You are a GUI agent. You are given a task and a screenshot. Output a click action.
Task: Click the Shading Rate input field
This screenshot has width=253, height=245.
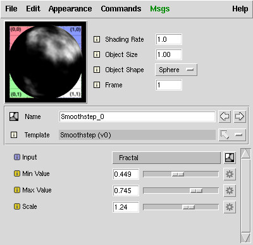point(169,39)
